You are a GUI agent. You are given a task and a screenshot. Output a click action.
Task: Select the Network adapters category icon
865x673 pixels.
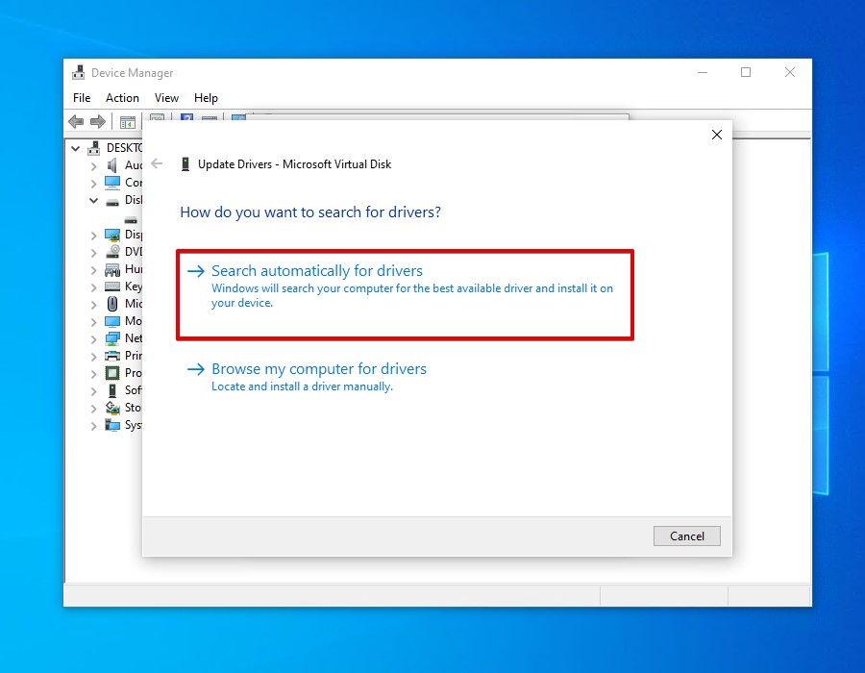click(x=112, y=338)
